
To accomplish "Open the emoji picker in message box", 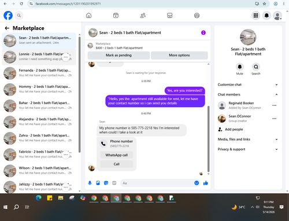I will 197,183.
